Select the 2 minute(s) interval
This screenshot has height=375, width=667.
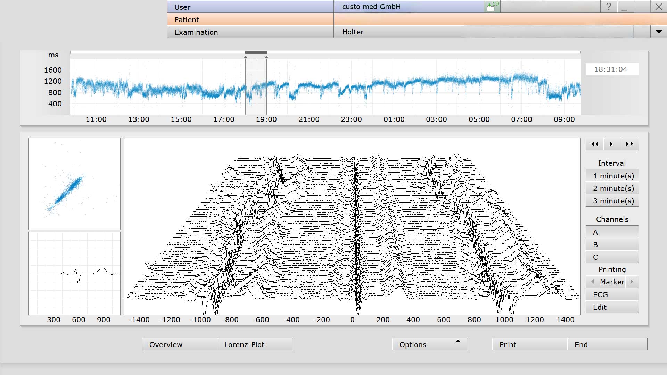[612, 188]
